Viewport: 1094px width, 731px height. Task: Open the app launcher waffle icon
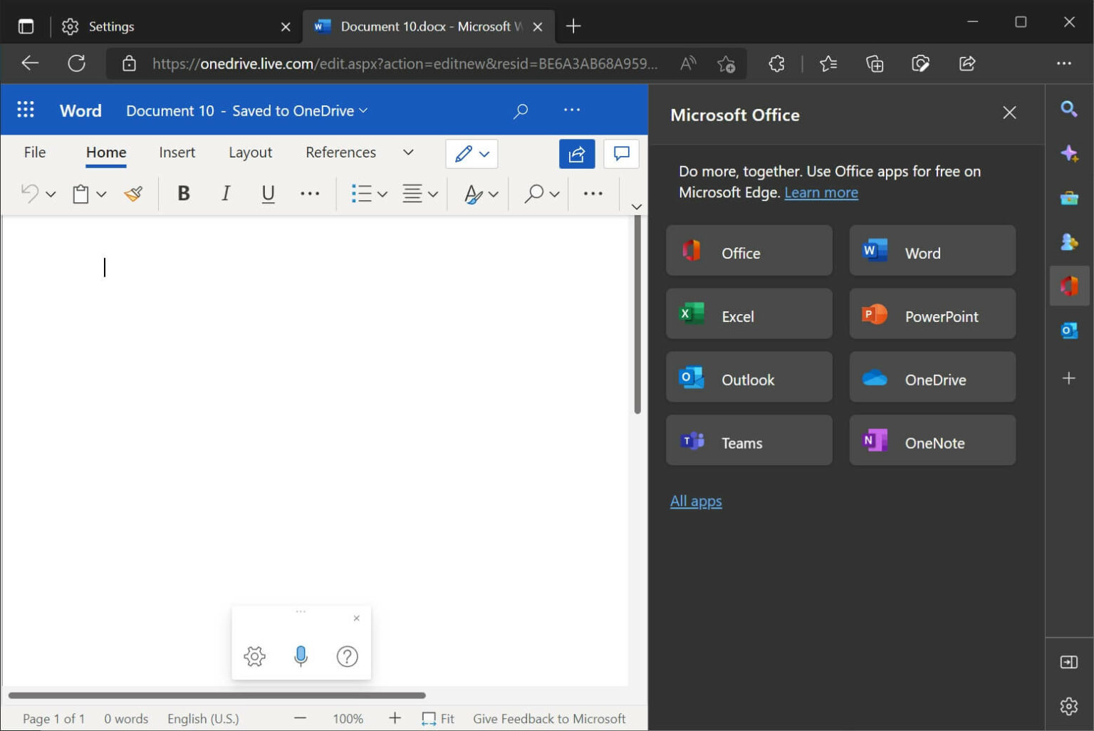[x=26, y=110]
